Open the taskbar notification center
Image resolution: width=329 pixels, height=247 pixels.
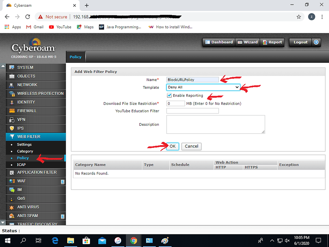318,241
